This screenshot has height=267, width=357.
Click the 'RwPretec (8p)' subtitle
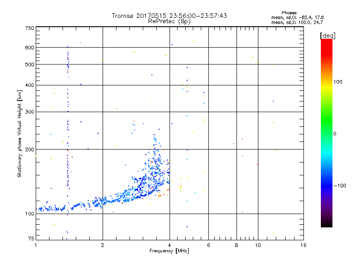(x=169, y=21)
